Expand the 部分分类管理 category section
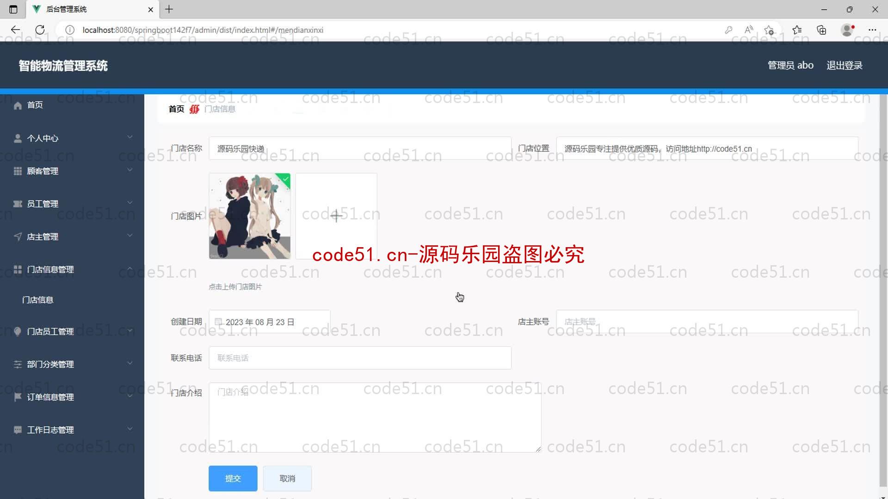The width and height of the screenshot is (888, 499). [72, 364]
